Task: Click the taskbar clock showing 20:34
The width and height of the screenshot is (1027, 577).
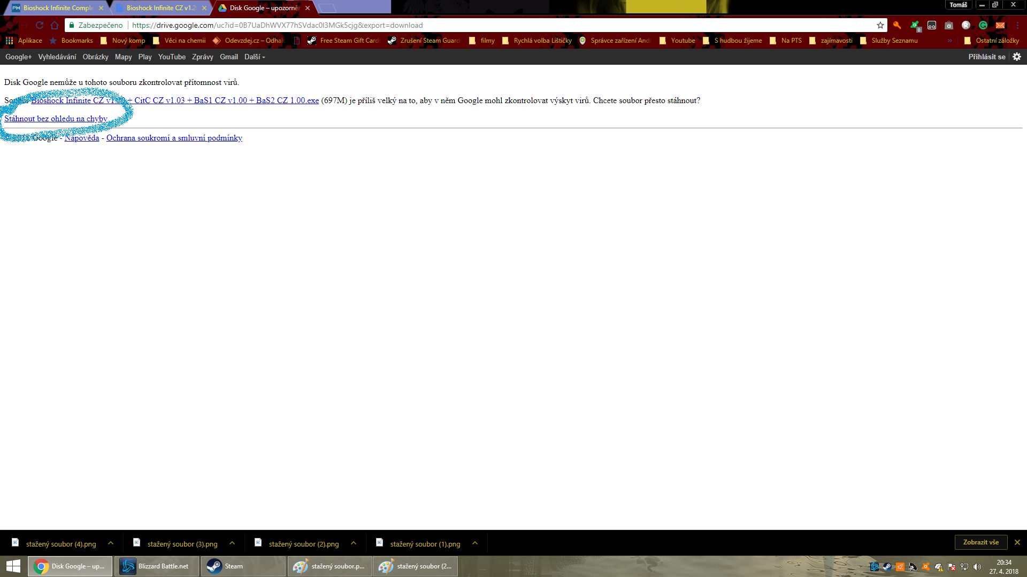Action: coord(1004,567)
